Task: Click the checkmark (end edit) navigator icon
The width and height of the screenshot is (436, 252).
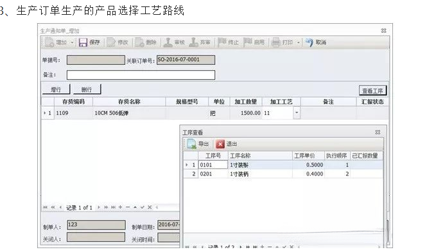Action: coord(143,208)
